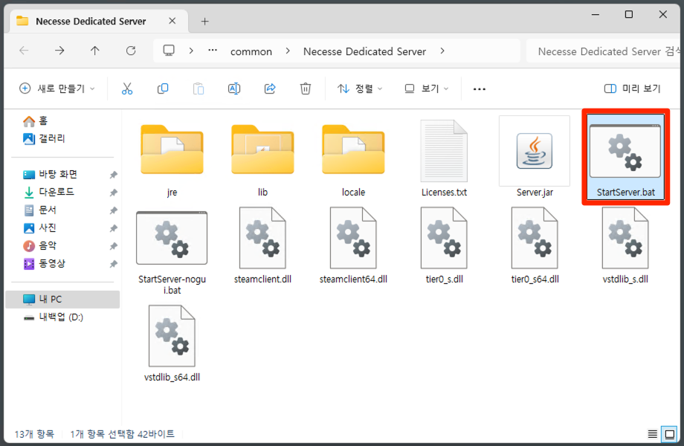
Task: Minimize the File Explorer window
Action: (595, 14)
